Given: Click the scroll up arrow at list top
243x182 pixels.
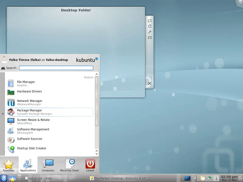Looking at the screenshot, I should click(97, 74).
